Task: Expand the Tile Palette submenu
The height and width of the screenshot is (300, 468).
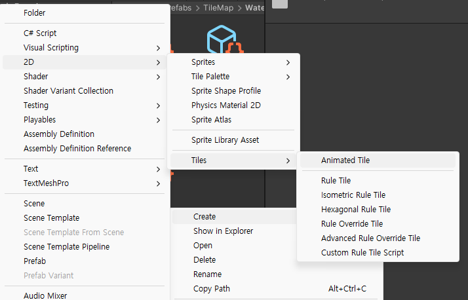Action: click(x=233, y=77)
